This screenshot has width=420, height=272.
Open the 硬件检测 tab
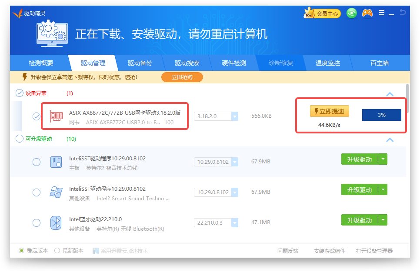pos(234,63)
